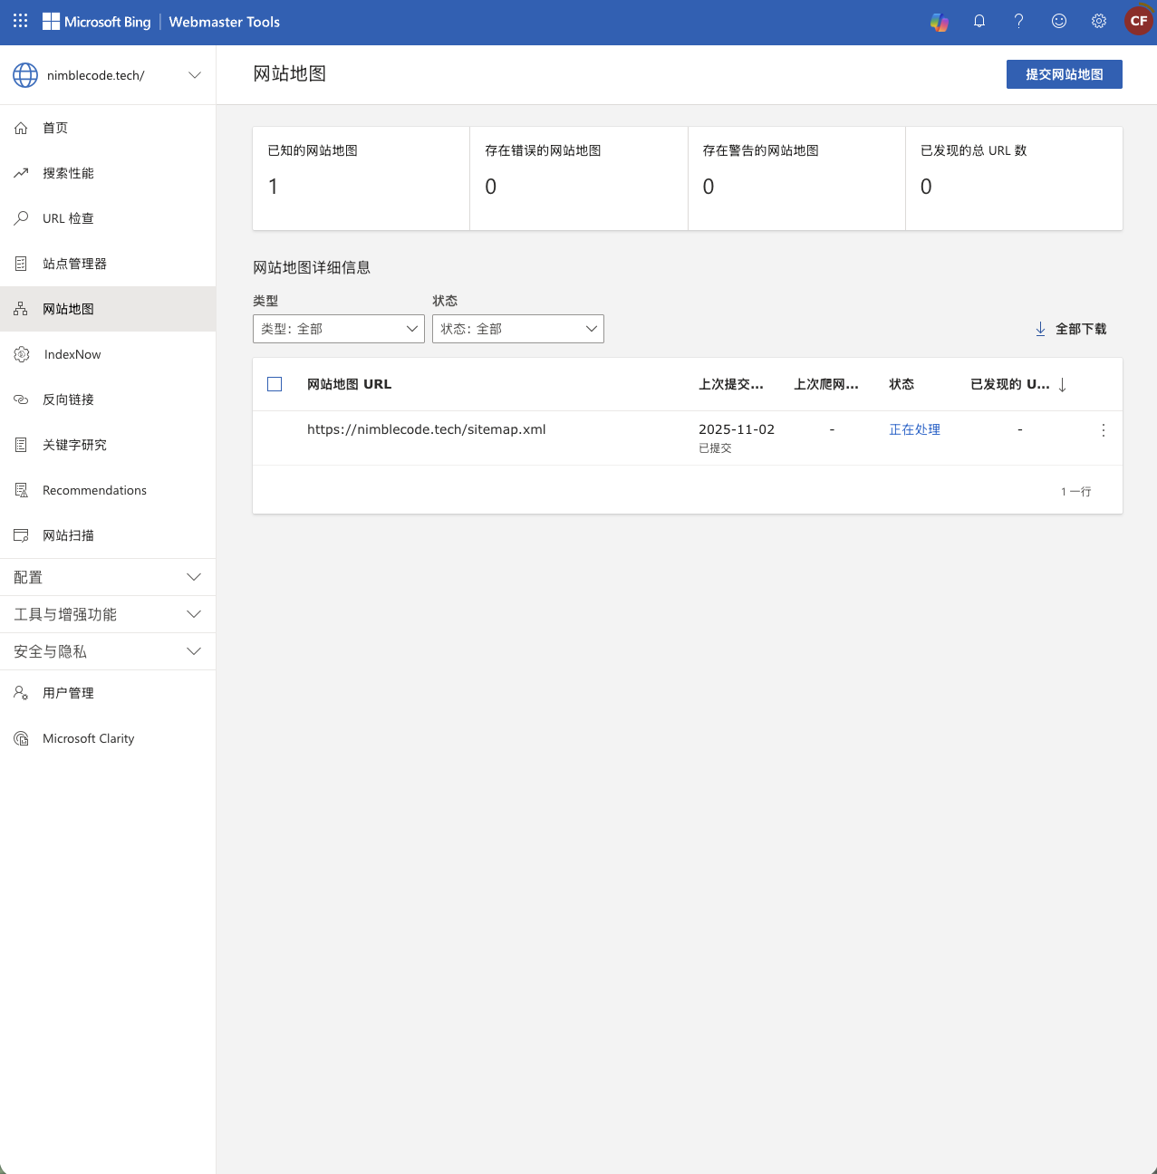1157x1174 pixels.
Task: Go to 搜索性能 in the sidebar
Action: click(x=68, y=173)
